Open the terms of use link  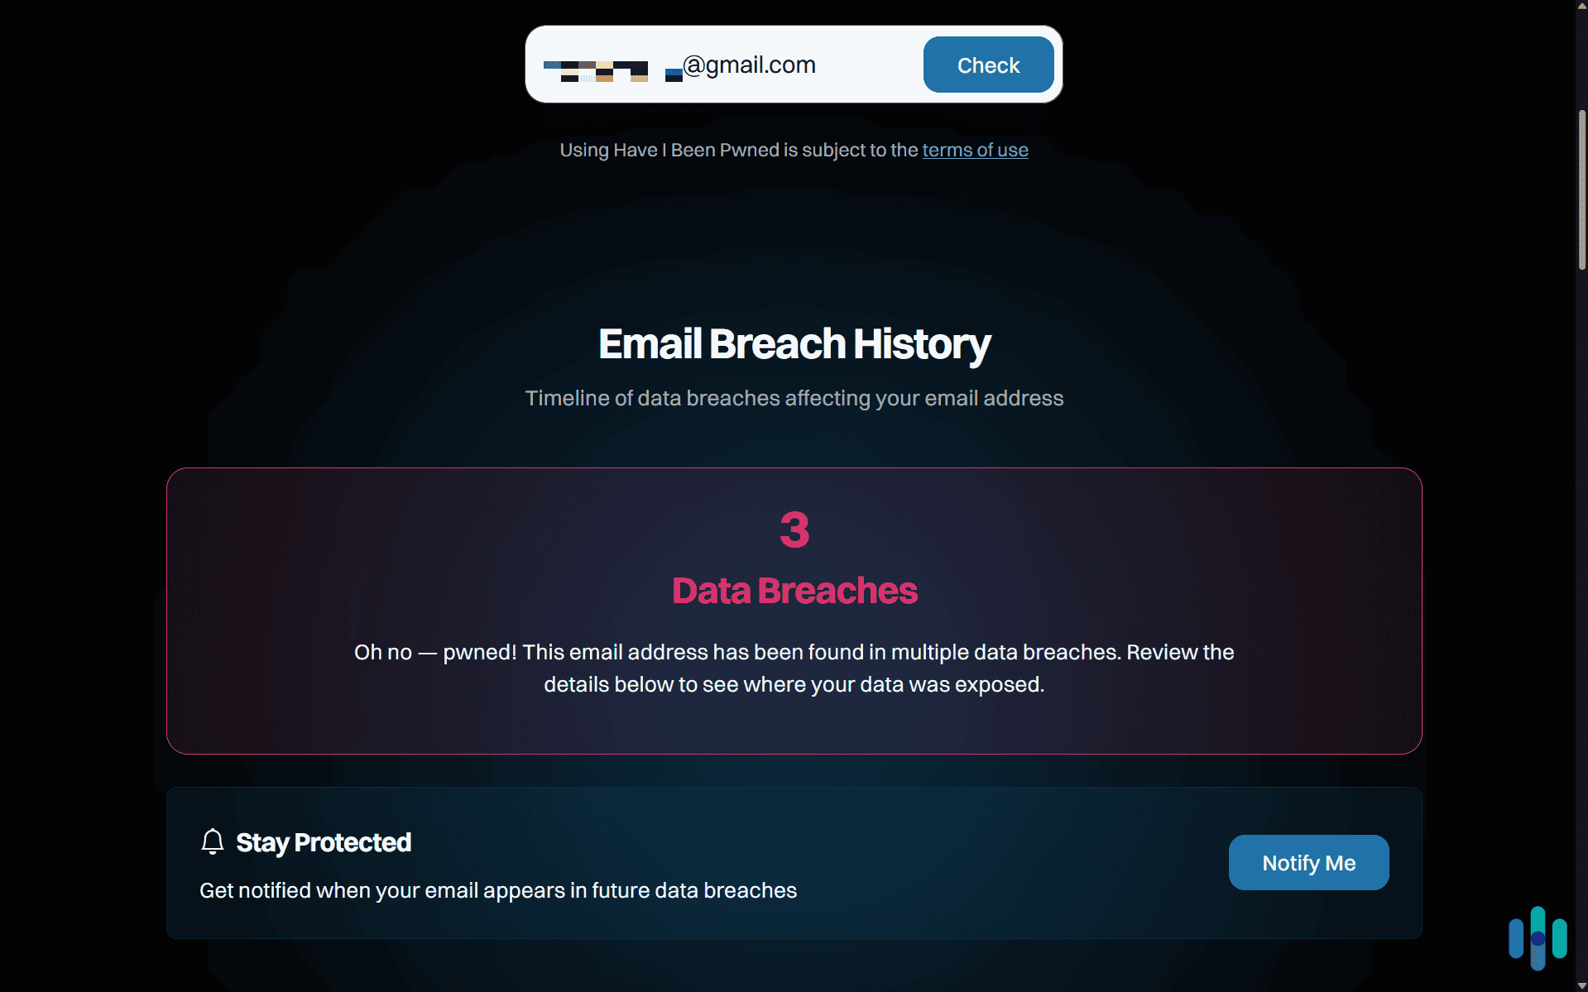pos(975,150)
